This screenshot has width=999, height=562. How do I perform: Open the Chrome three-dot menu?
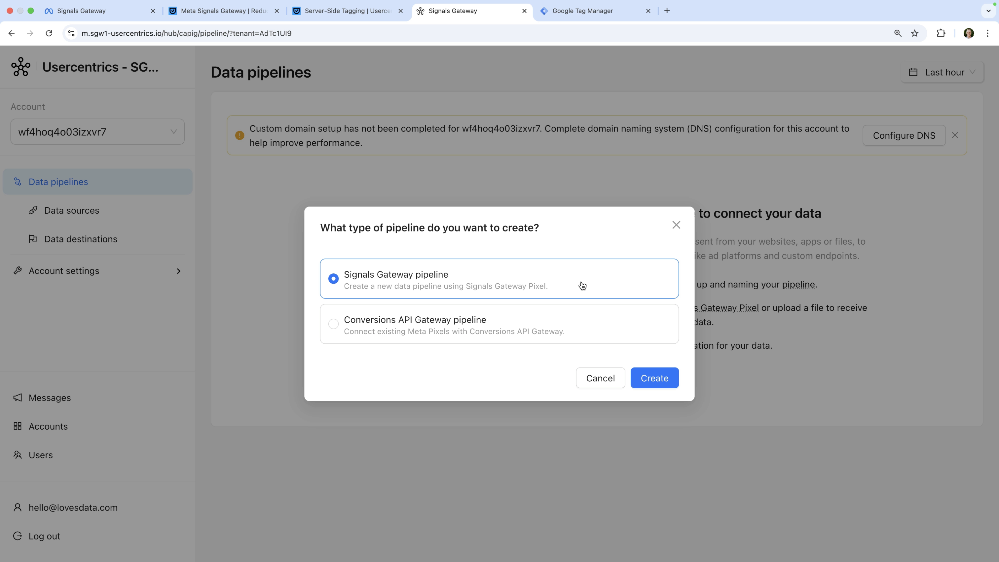click(987, 33)
